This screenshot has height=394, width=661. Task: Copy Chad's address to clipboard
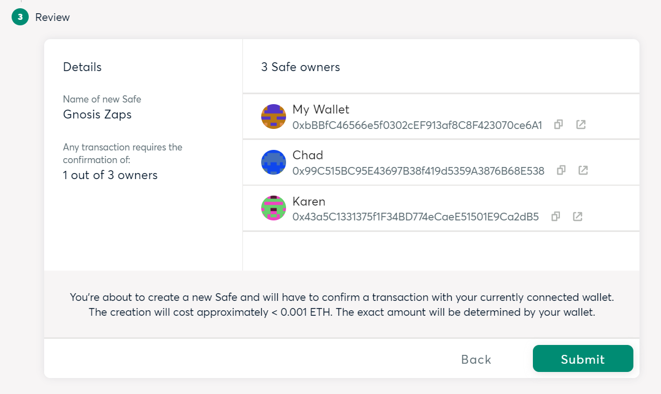561,170
